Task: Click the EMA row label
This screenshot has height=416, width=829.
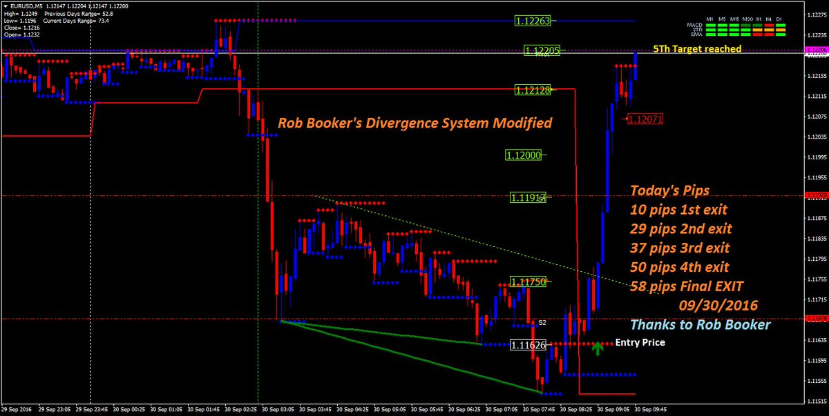Action: click(x=697, y=34)
